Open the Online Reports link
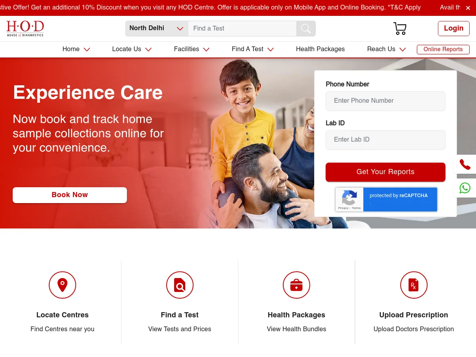This screenshot has height=357, width=476. (443, 49)
